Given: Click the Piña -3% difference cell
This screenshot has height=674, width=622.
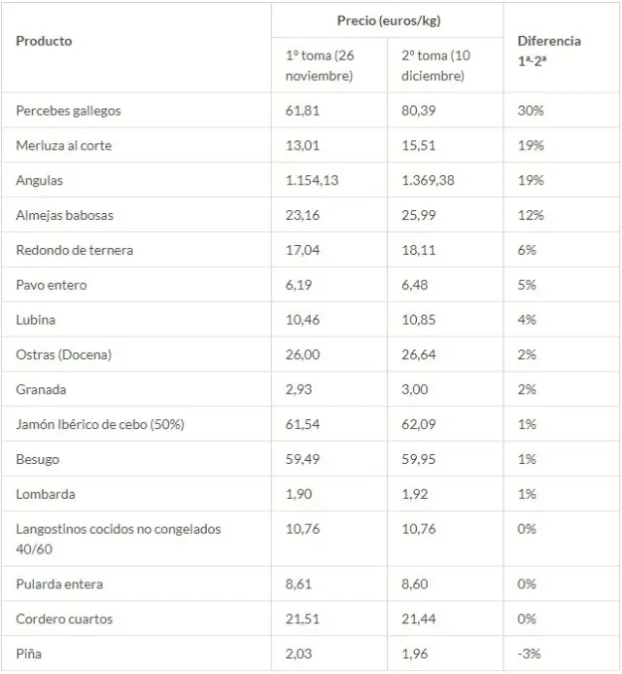Looking at the screenshot, I should pos(531,654).
